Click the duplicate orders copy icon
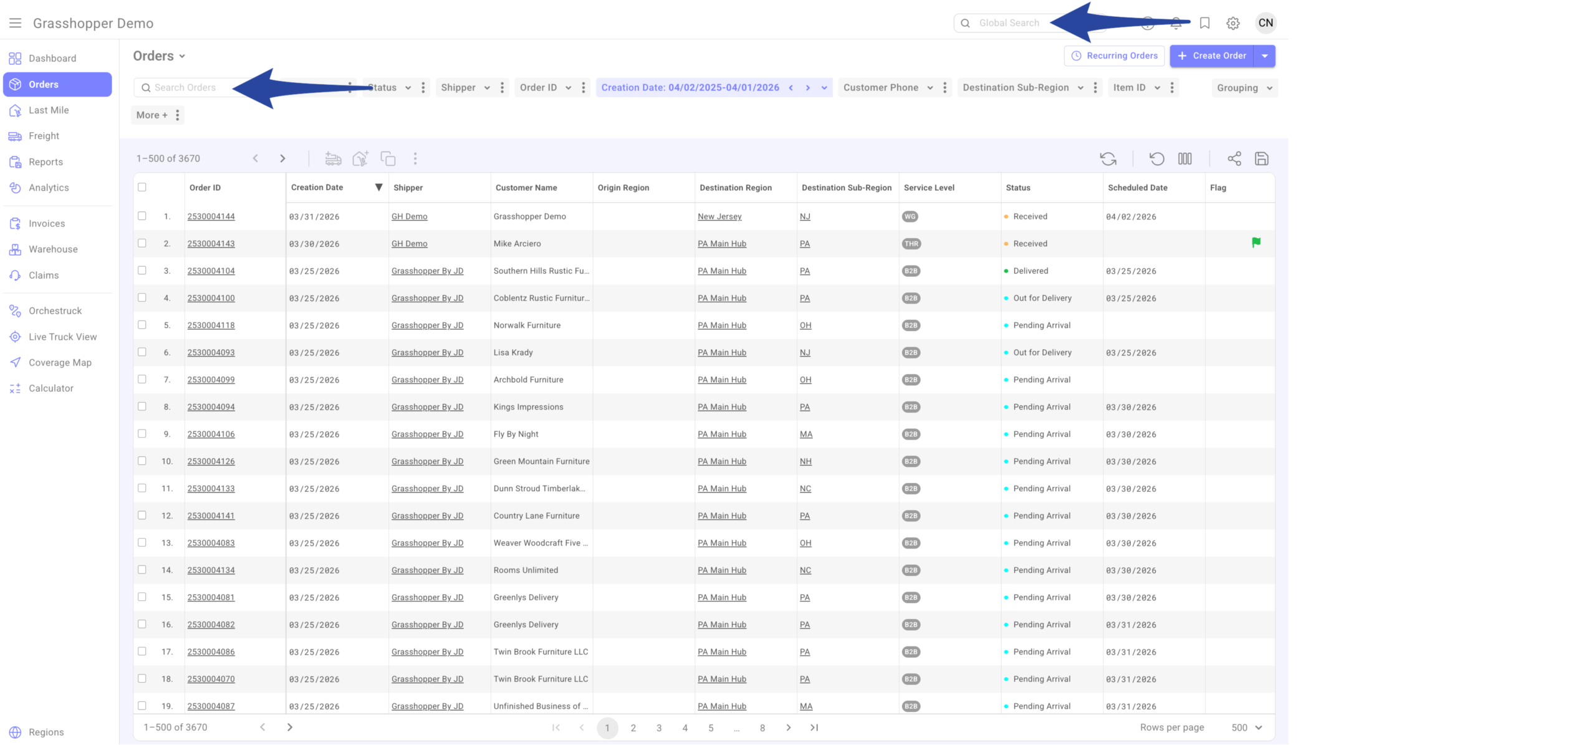 pyautogui.click(x=388, y=158)
